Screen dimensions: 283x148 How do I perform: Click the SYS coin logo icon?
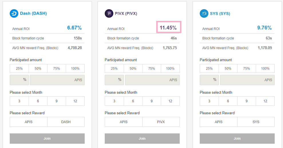tap(204, 13)
